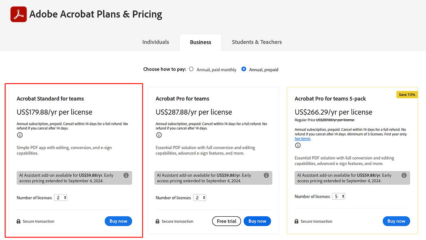Open AI Assistant info icon in Pro card
The width and height of the screenshot is (426, 240).
pos(266,176)
